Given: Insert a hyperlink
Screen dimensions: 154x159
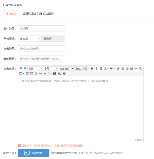Looking at the screenshot, I should click(x=136, y=69).
